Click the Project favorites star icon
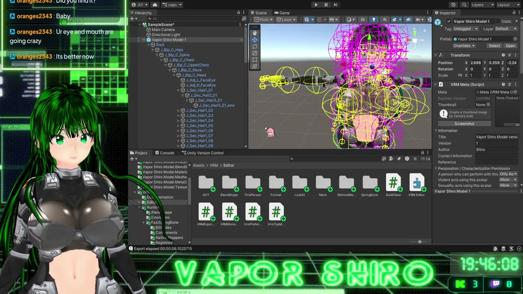523x294 pixels. click(416, 159)
